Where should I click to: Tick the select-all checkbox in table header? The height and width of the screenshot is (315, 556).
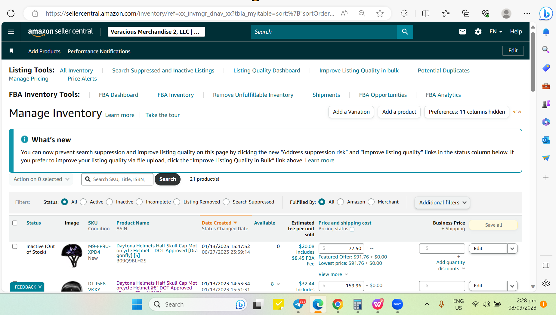[15, 223]
